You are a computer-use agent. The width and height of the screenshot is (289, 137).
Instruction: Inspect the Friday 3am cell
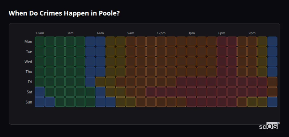coord(70,82)
